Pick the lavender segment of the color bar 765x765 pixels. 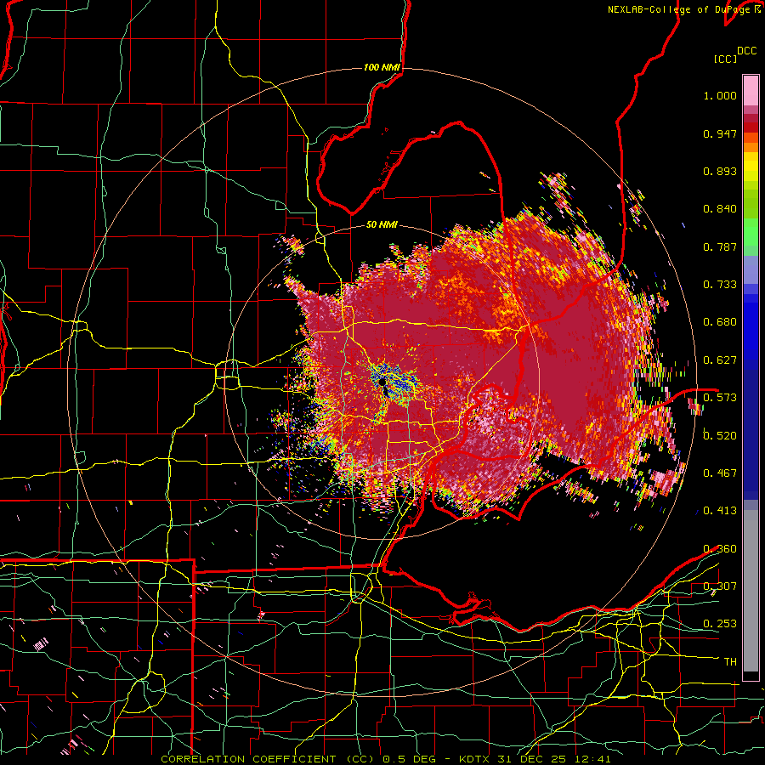pyautogui.click(x=751, y=269)
